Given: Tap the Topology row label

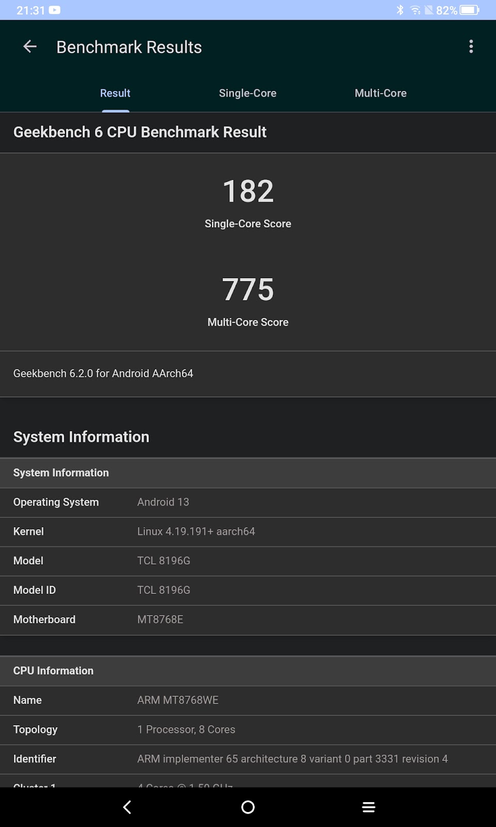Looking at the screenshot, I should [35, 729].
